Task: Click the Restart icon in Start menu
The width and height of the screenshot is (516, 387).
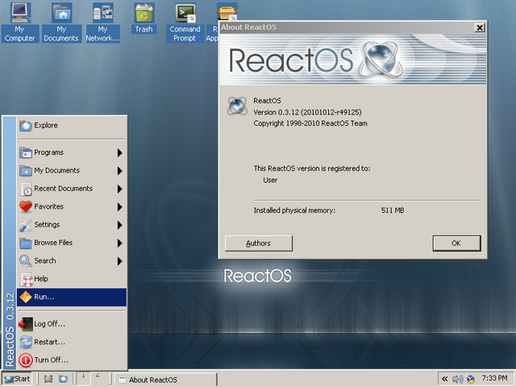Action: 26,342
